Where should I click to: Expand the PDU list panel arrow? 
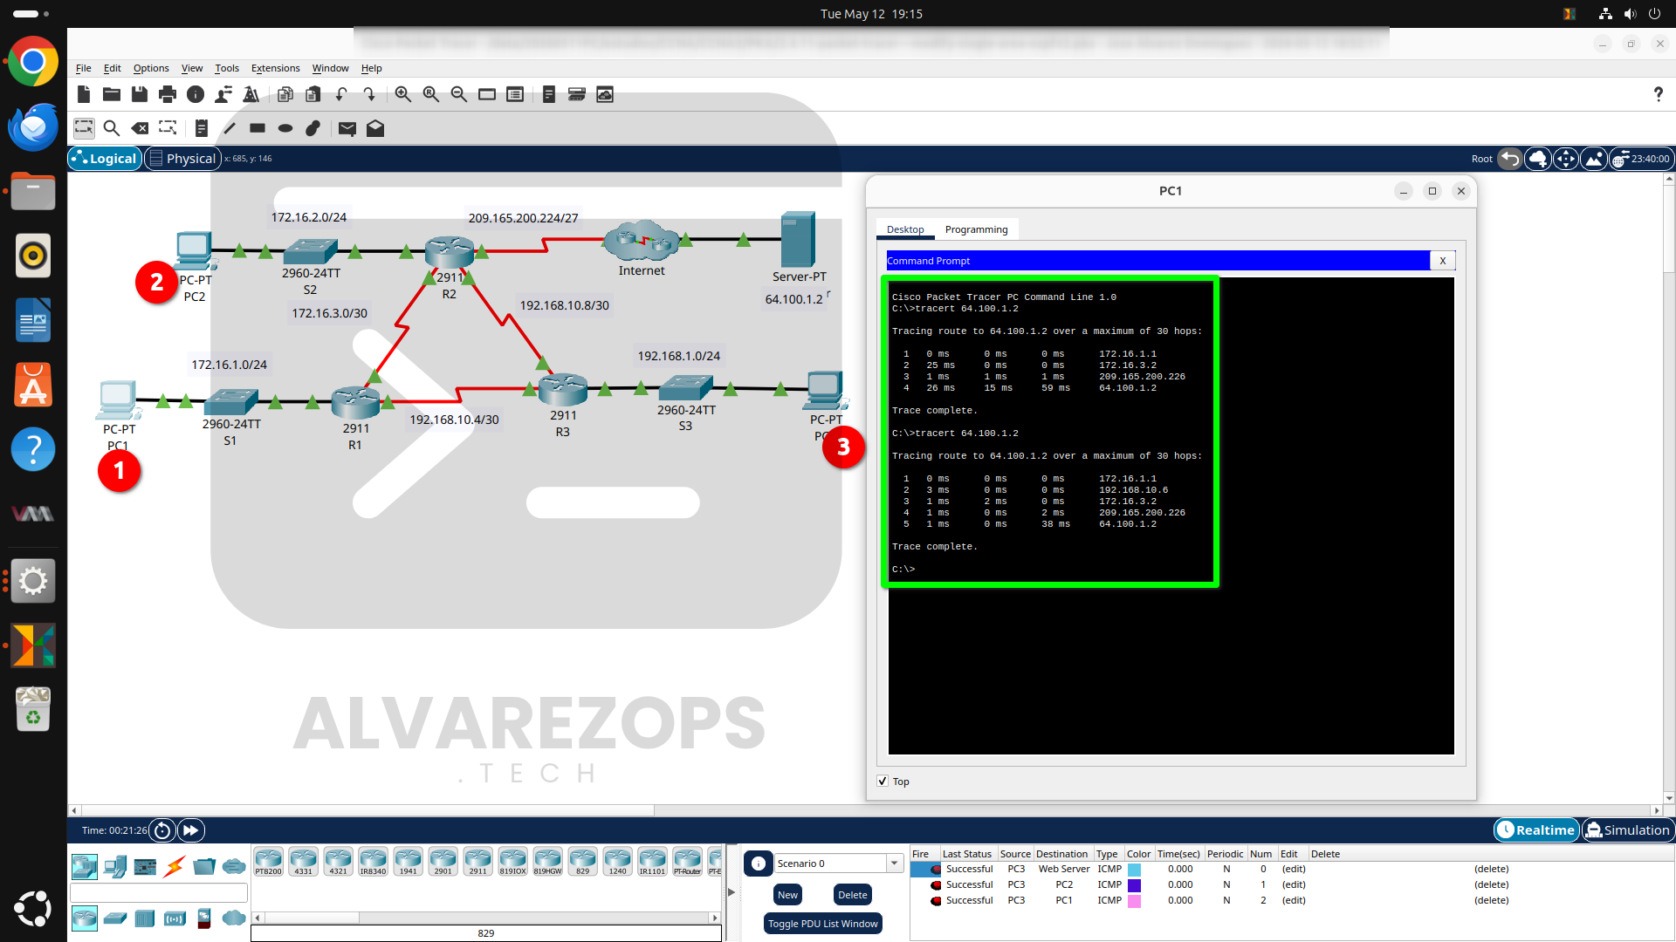click(x=732, y=892)
